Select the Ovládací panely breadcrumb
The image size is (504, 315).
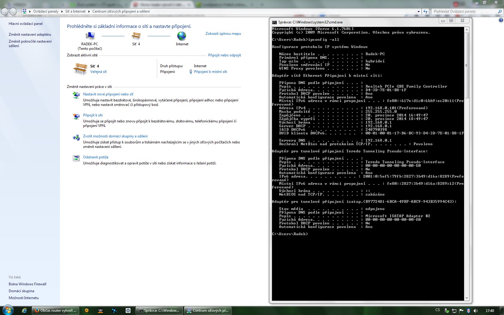point(46,11)
